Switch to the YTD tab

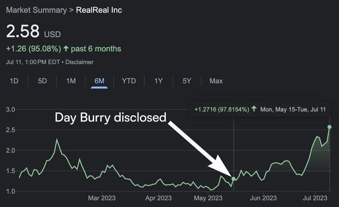[129, 81]
